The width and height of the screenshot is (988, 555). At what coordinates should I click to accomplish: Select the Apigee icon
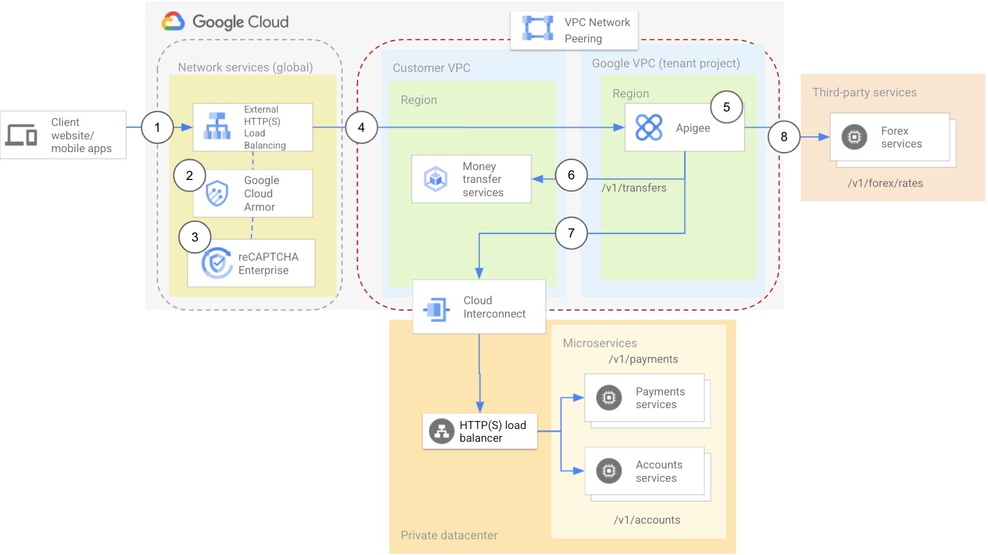click(x=648, y=127)
